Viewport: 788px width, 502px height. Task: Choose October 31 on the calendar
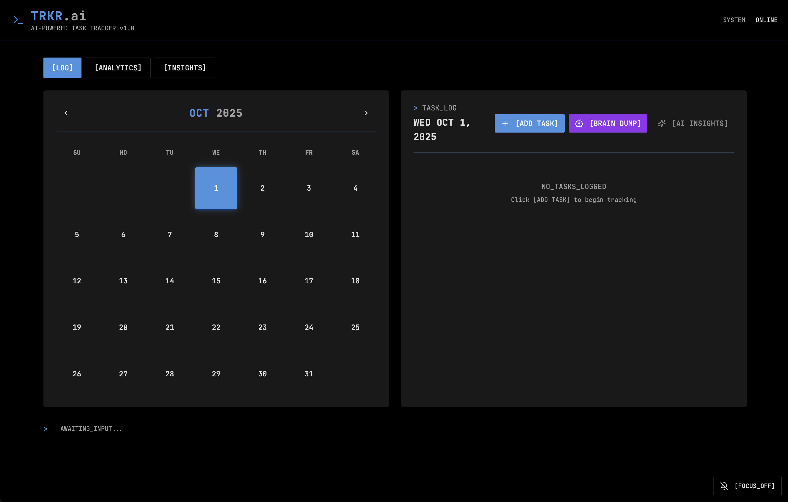[x=309, y=374]
